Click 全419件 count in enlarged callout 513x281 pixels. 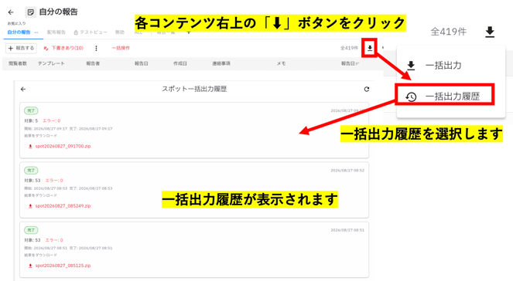point(449,32)
